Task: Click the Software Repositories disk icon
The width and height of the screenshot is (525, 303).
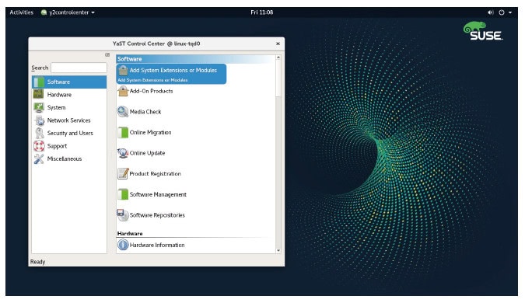Action: click(123, 215)
